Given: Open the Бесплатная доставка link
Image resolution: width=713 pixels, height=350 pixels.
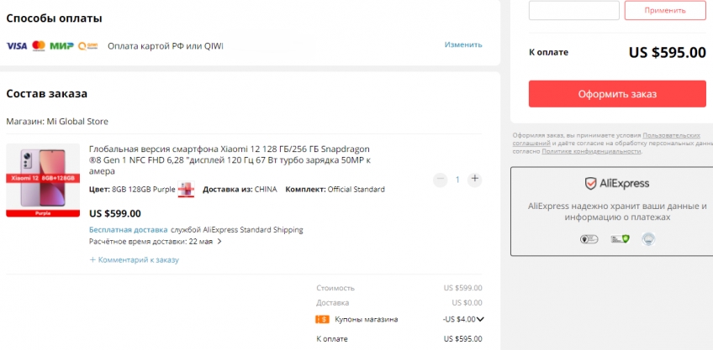Looking at the screenshot, I should click(129, 230).
